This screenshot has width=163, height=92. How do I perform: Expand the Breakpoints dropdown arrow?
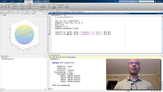coord(43,8)
